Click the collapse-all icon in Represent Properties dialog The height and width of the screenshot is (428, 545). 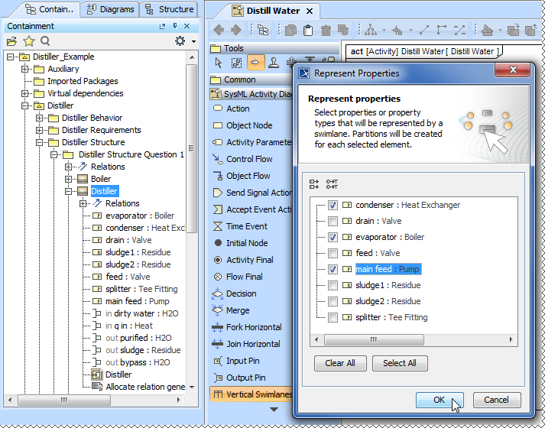332,184
